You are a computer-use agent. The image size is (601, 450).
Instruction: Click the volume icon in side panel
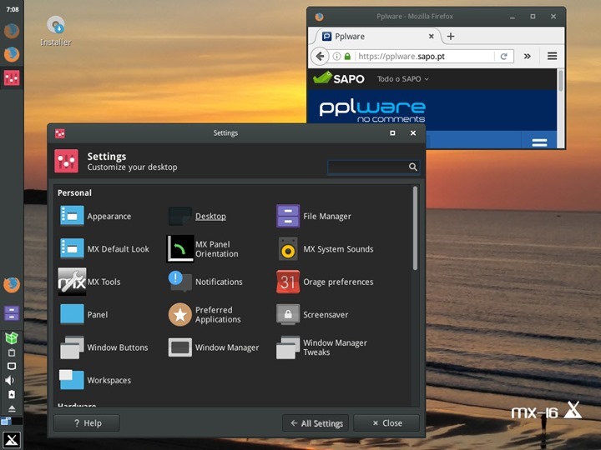11,380
